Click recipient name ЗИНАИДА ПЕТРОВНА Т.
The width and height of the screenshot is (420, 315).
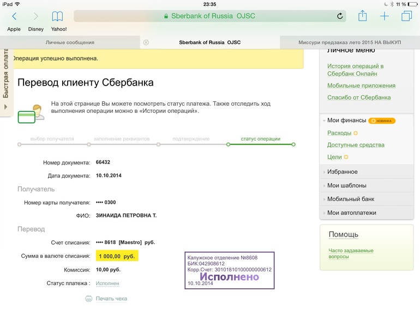pos(126,215)
